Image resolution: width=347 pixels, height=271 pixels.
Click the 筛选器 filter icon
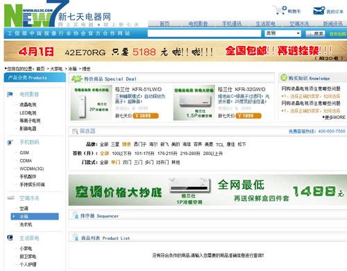click(75, 131)
